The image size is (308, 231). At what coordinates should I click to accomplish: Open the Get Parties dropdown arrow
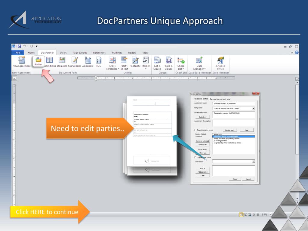[x=254, y=161]
